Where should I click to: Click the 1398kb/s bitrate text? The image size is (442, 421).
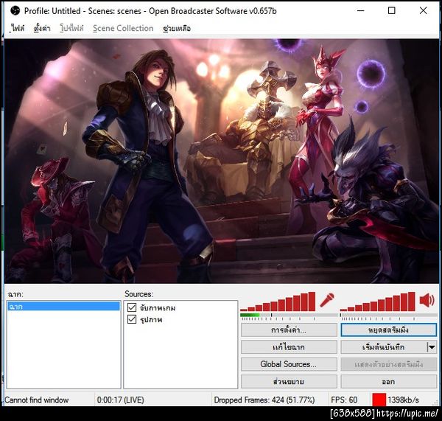pos(403,400)
